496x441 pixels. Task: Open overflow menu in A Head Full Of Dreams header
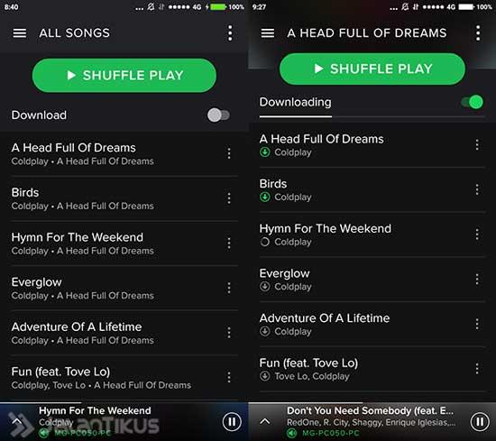click(x=478, y=32)
